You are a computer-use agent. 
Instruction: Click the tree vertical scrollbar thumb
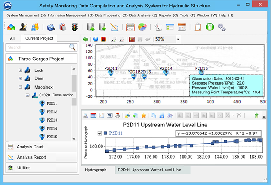point(74,83)
